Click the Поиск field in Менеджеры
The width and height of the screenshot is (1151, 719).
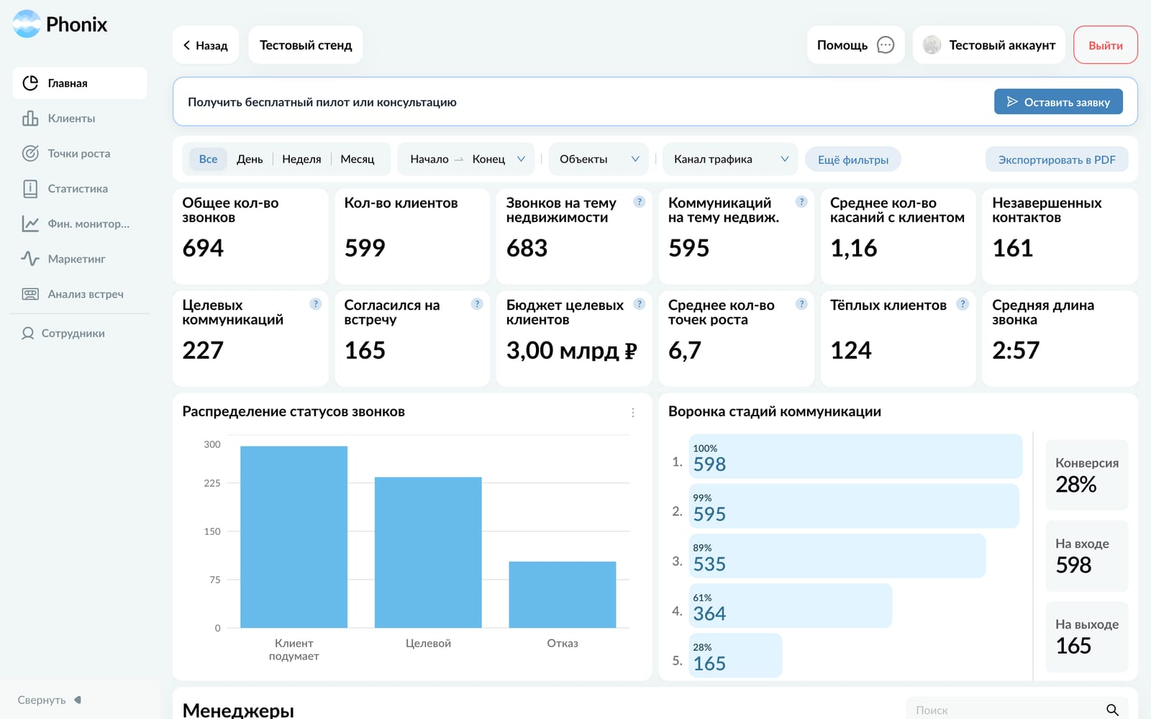click(1016, 710)
